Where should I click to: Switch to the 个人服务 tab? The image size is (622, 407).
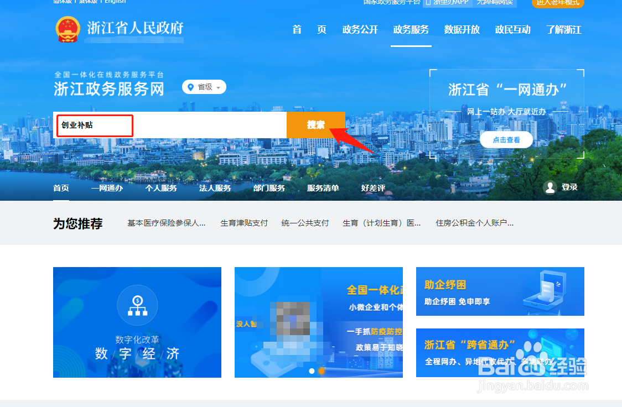(161, 187)
